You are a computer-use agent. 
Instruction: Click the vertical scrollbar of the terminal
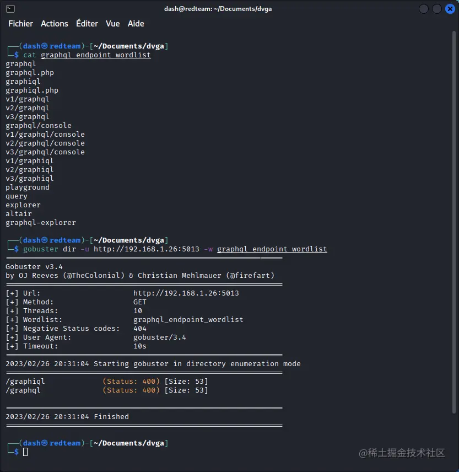click(454, 222)
